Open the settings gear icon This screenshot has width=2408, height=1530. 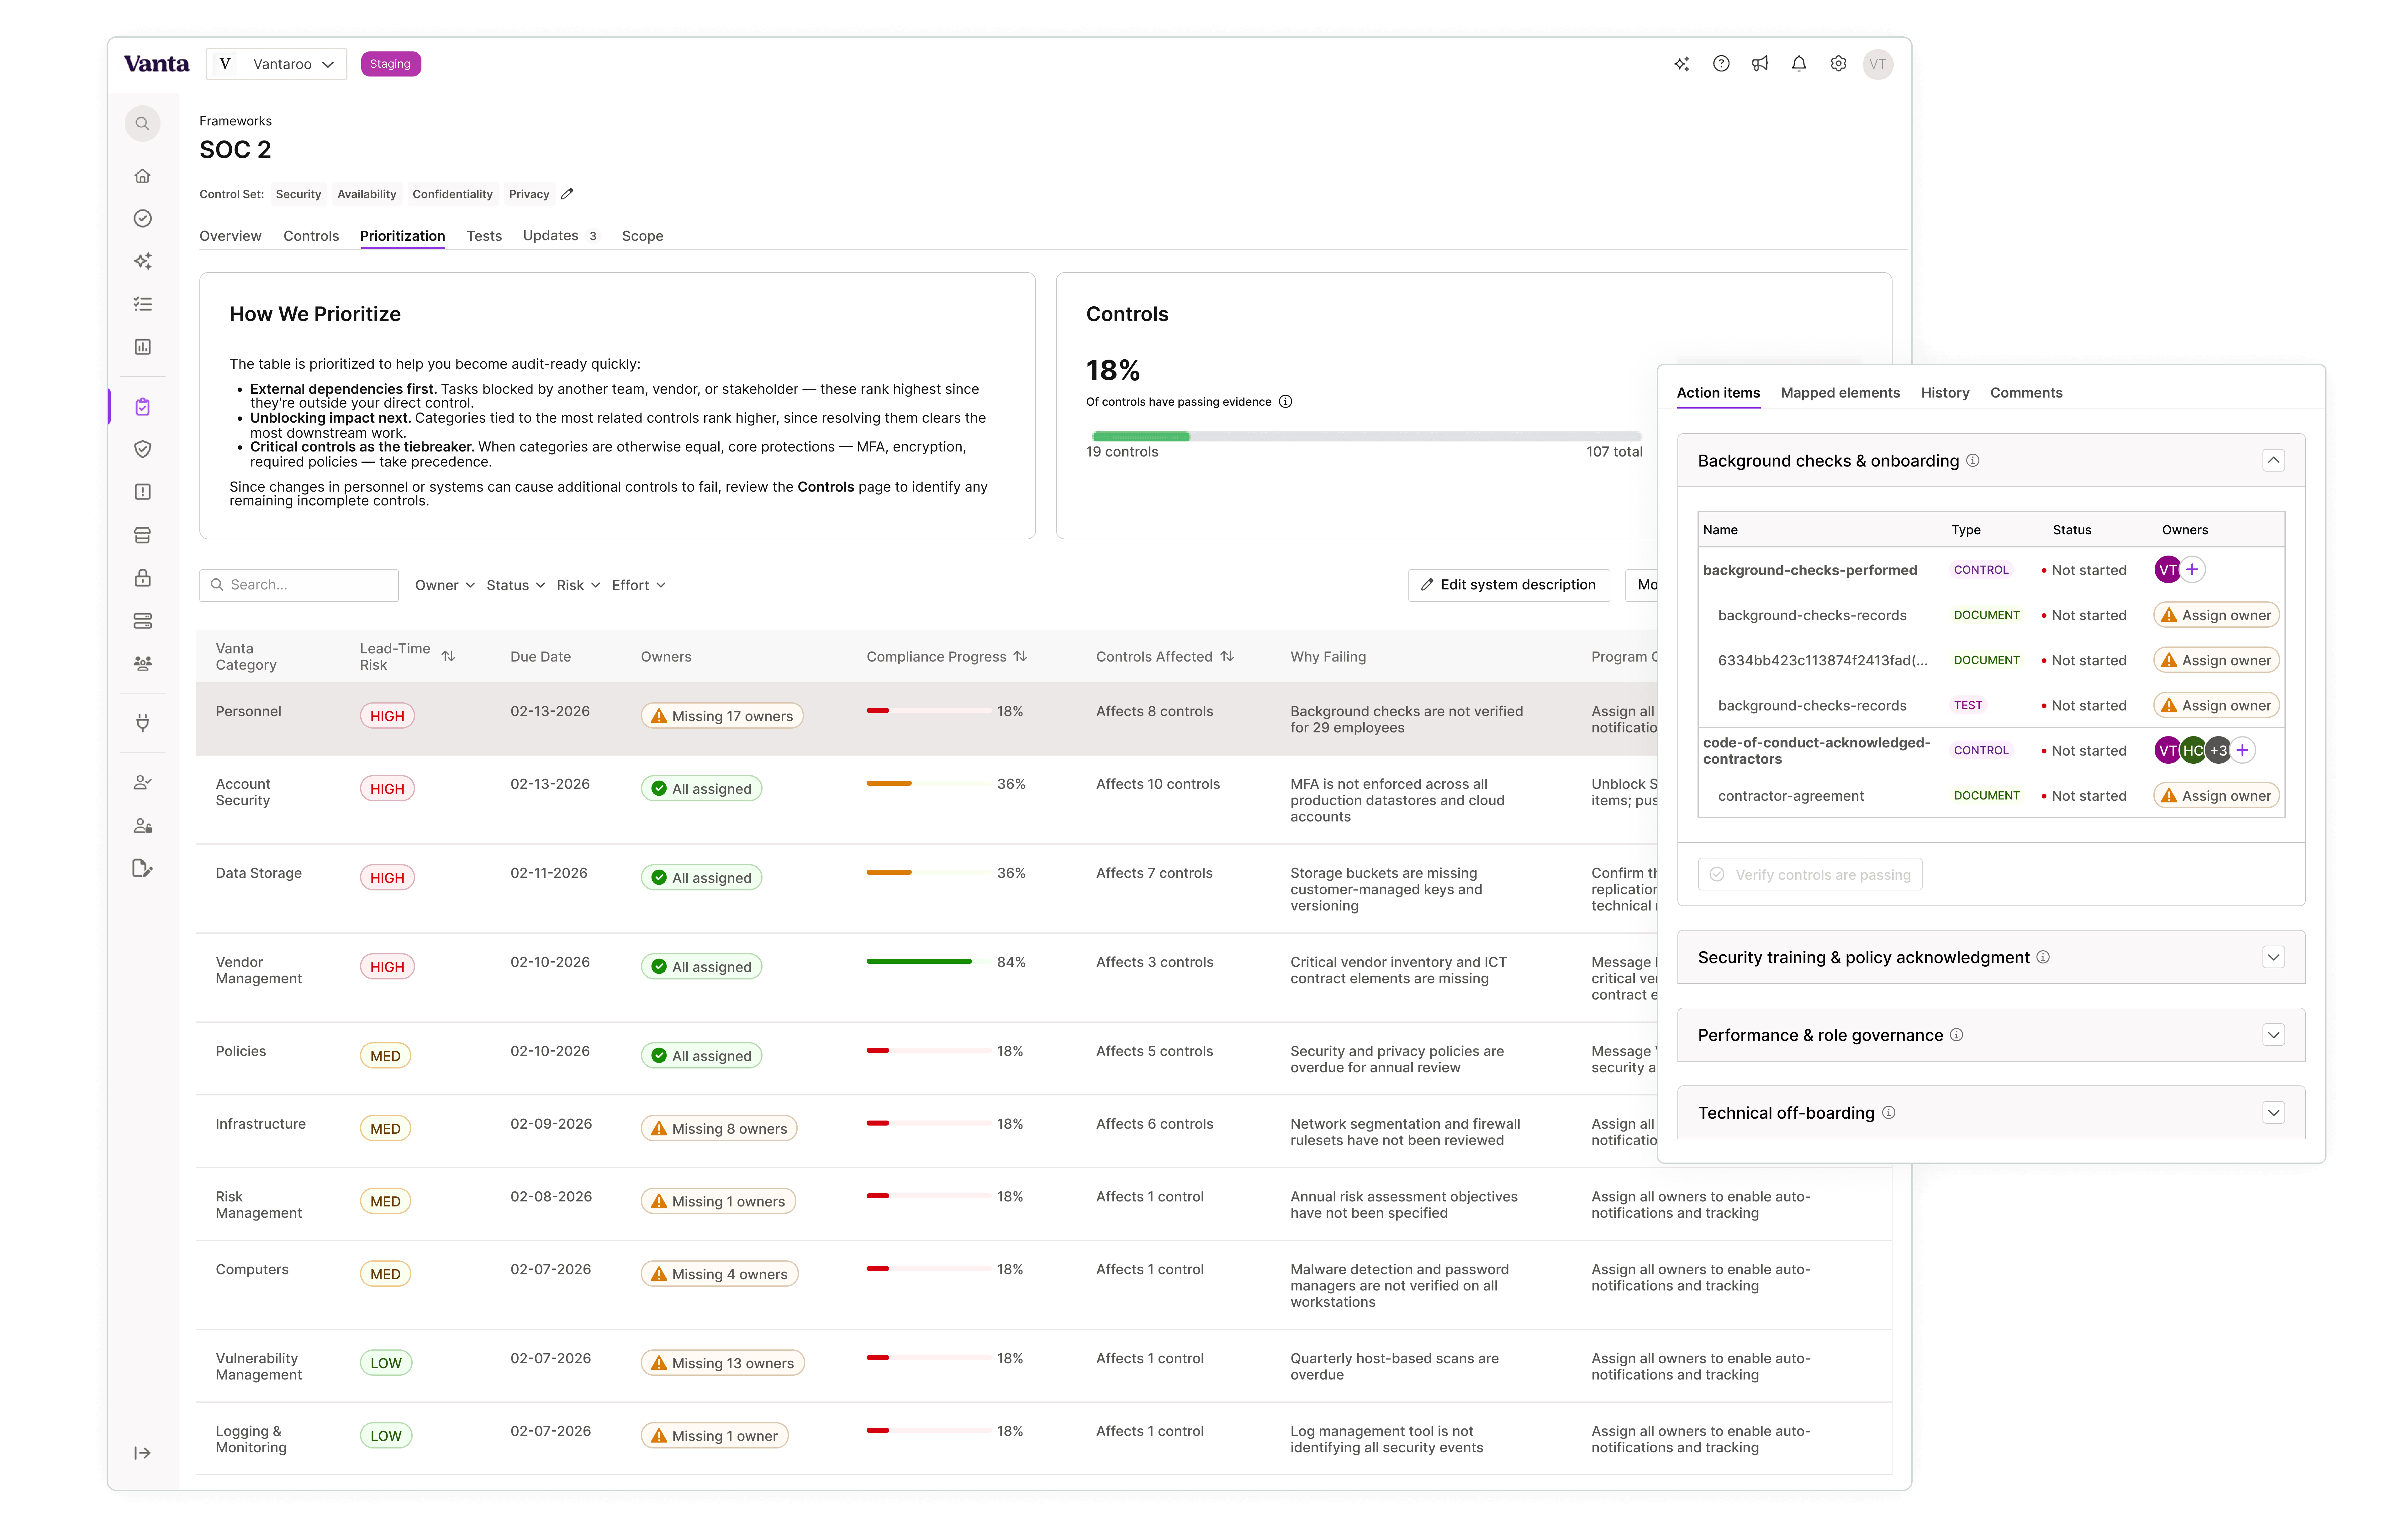[1838, 64]
